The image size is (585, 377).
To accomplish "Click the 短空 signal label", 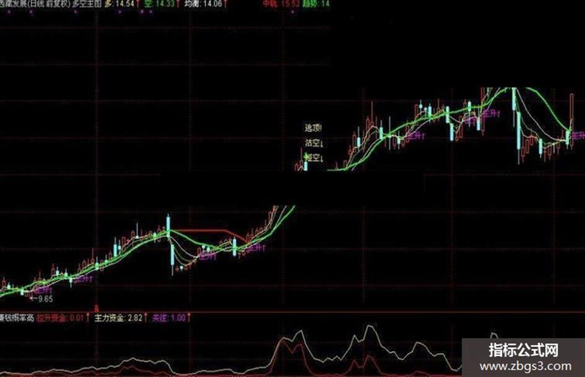I will point(314,158).
